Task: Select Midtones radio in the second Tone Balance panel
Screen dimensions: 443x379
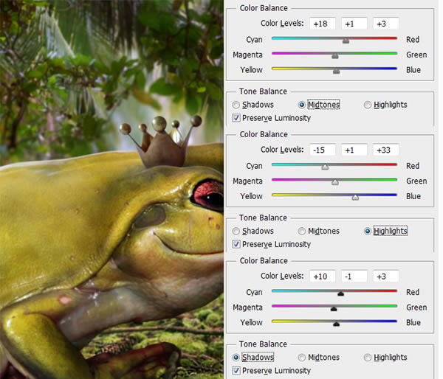Action: coord(302,232)
